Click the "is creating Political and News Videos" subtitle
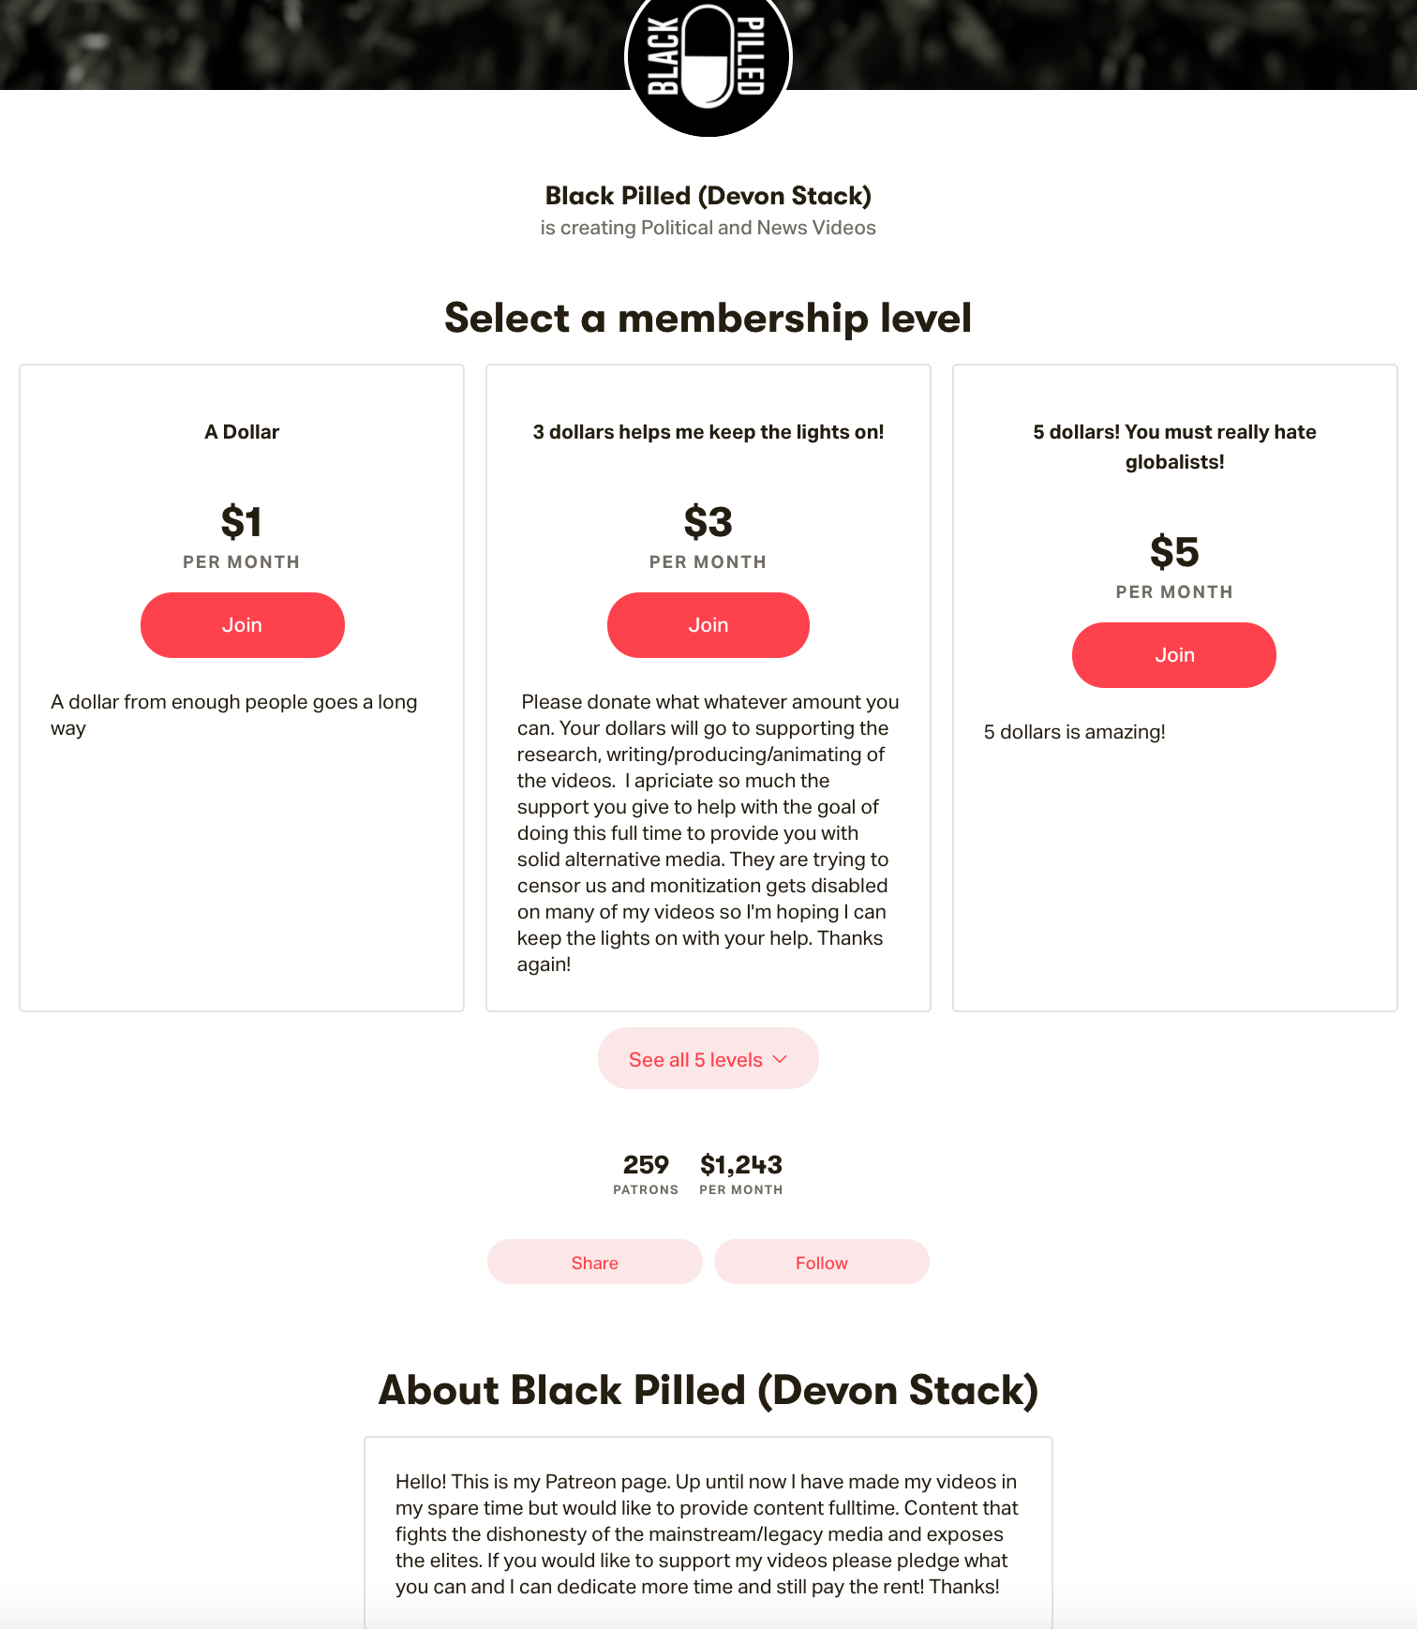This screenshot has height=1629, width=1417. [x=708, y=228]
